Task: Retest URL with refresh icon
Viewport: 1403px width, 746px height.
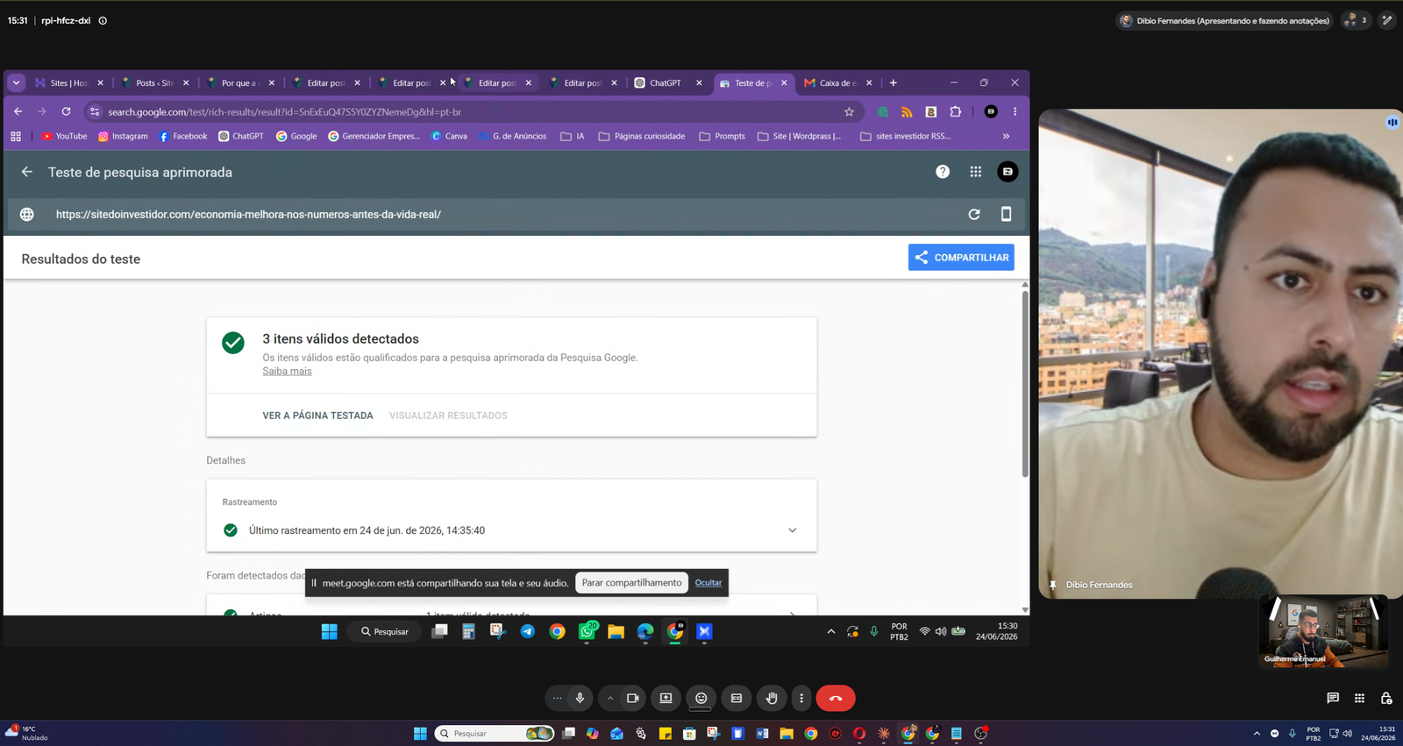Action: (974, 215)
